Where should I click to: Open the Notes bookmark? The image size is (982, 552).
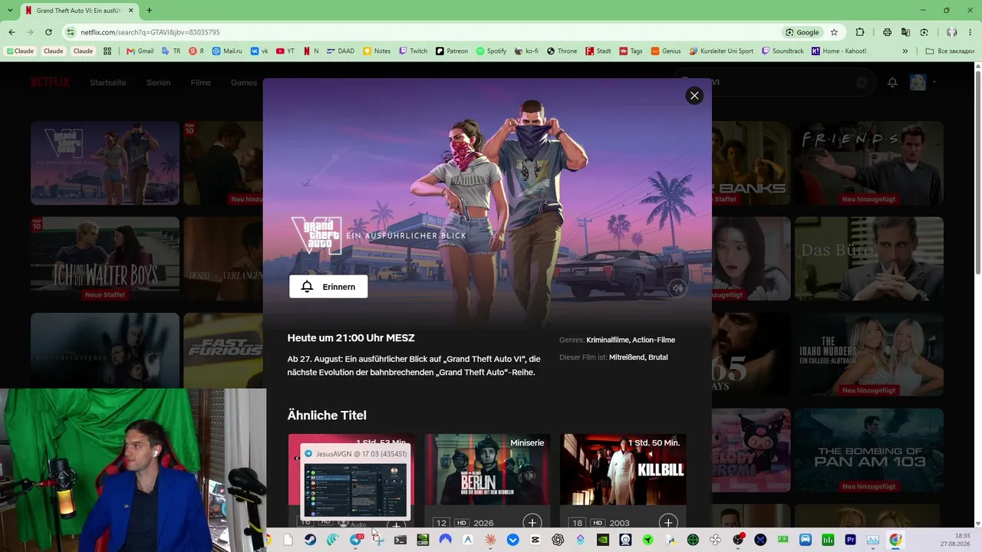377,51
